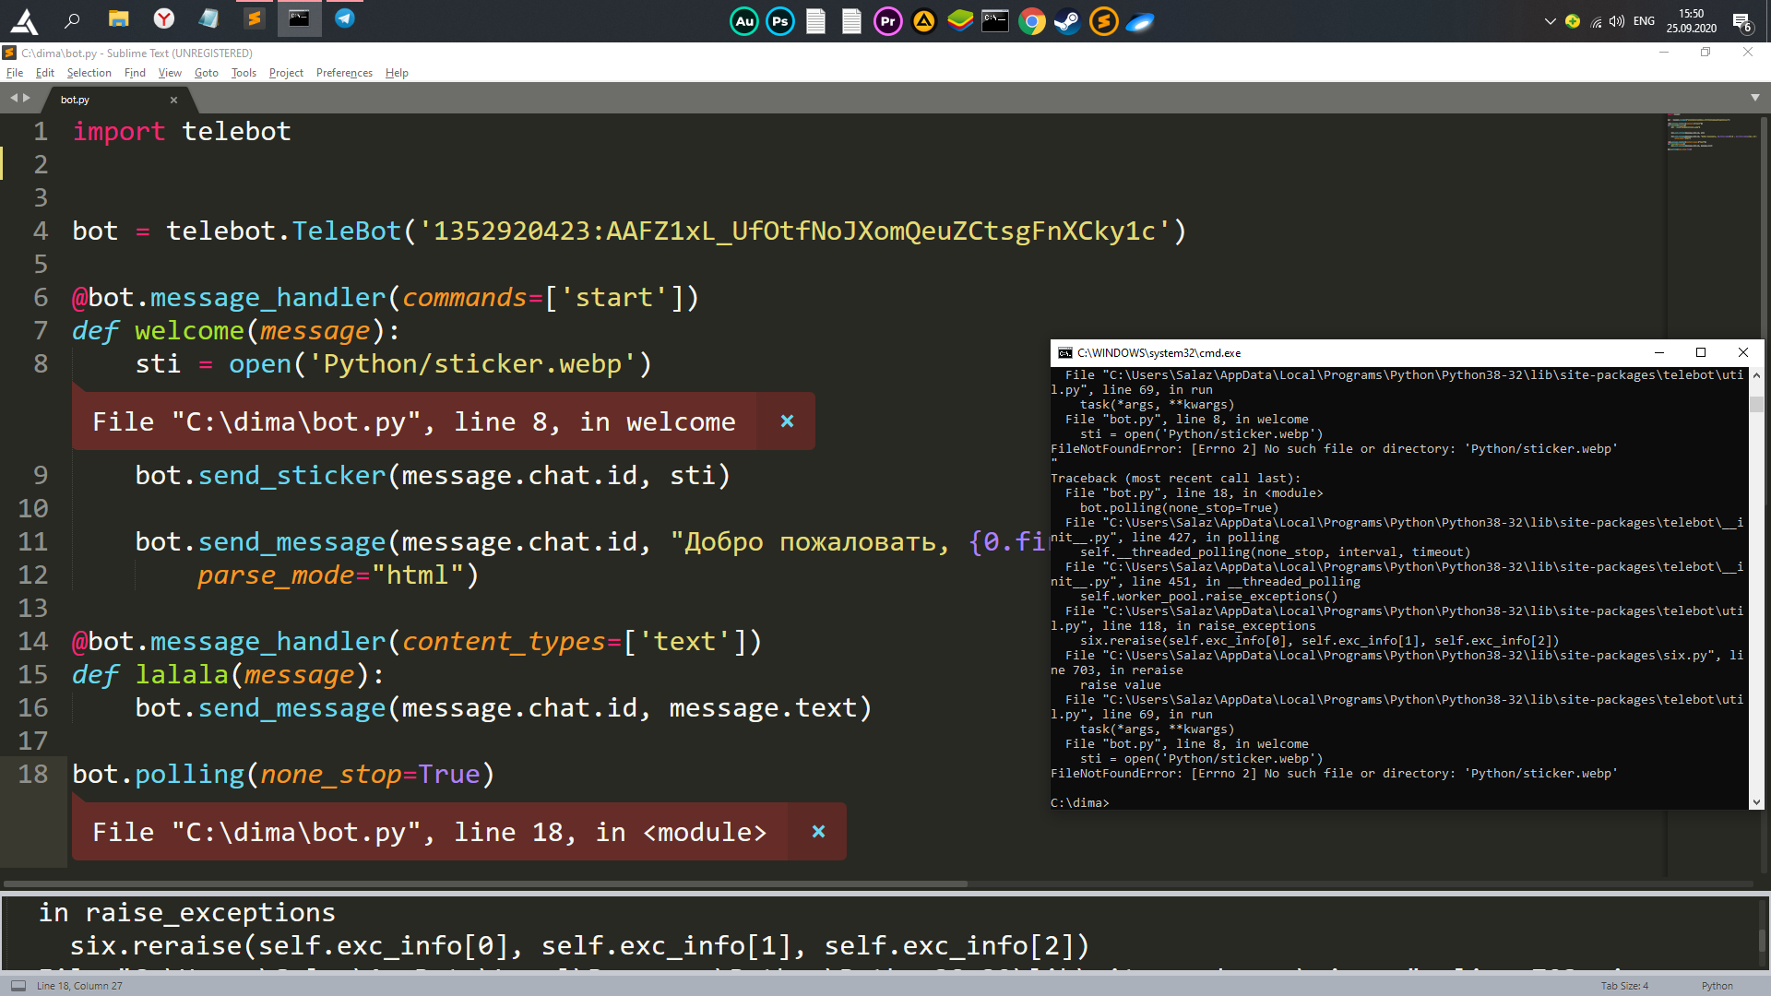
Task: Click line number 14 in the gutter
Action: click(33, 641)
